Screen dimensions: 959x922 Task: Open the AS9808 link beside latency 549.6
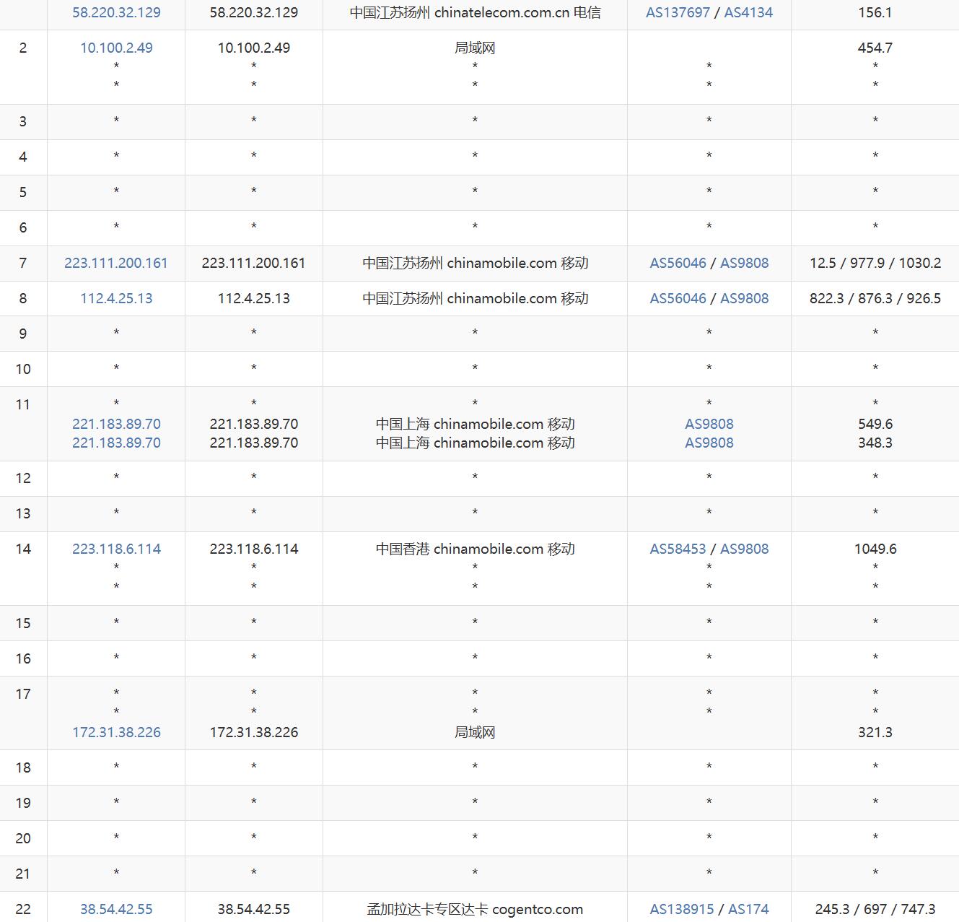click(709, 424)
